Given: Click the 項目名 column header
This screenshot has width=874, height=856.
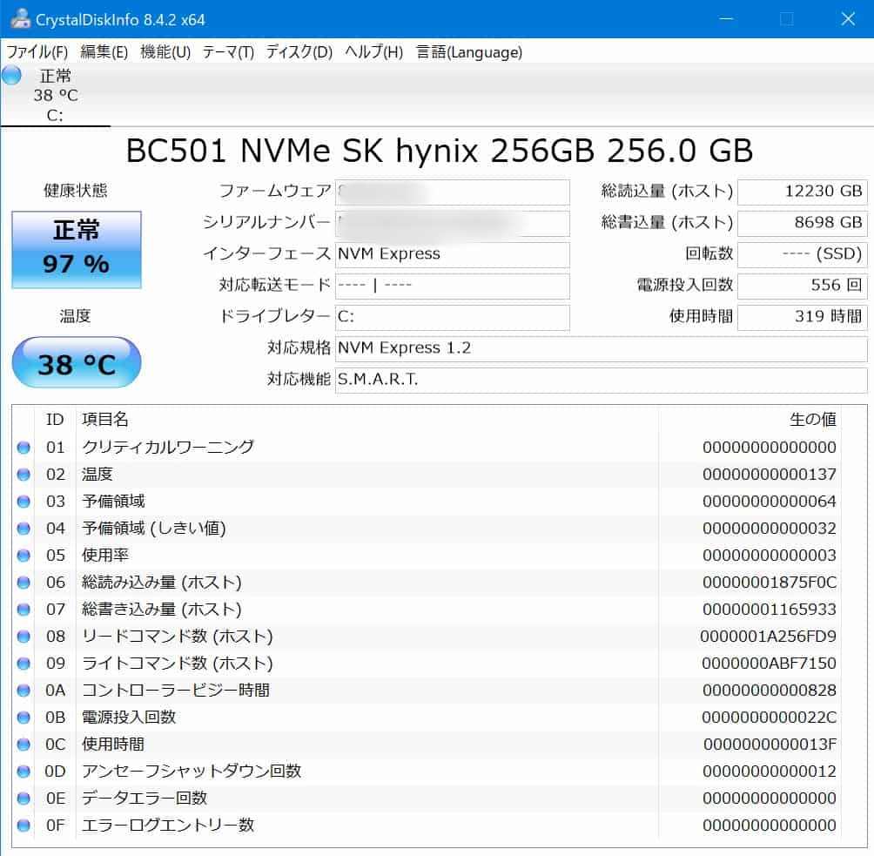Looking at the screenshot, I should [x=105, y=420].
